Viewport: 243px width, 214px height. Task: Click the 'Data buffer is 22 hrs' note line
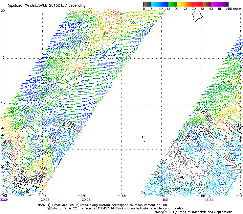[x=116, y=208]
